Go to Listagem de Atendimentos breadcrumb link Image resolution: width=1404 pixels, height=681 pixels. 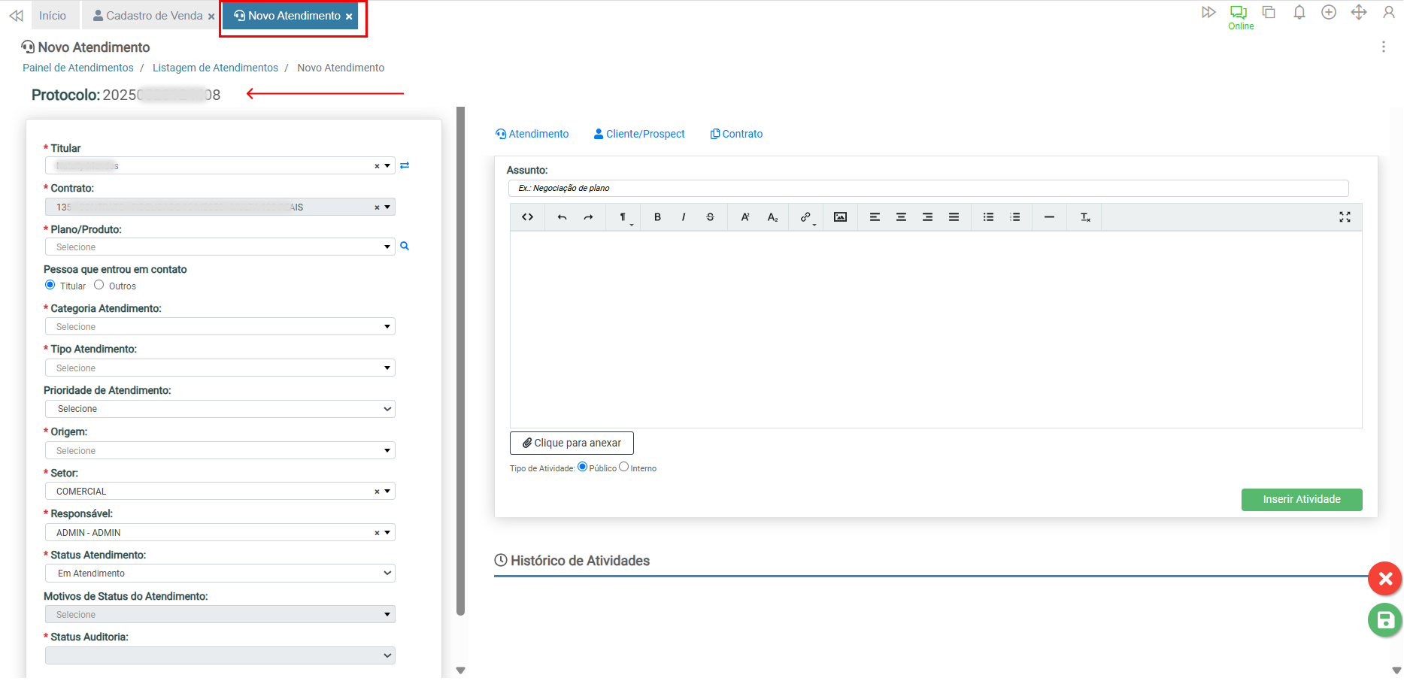[x=215, y=68]
